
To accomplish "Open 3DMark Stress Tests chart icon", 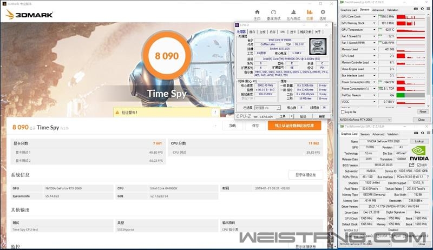I will click(293, 12).
